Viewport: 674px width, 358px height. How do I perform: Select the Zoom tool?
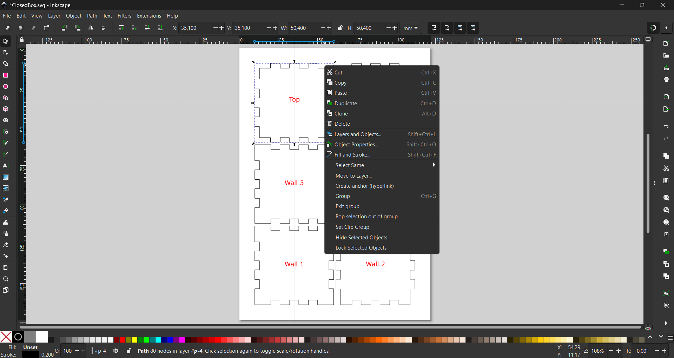click(6, 279)
